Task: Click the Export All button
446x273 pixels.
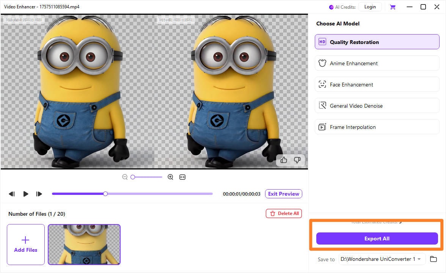Action: (x=377, y=238)
